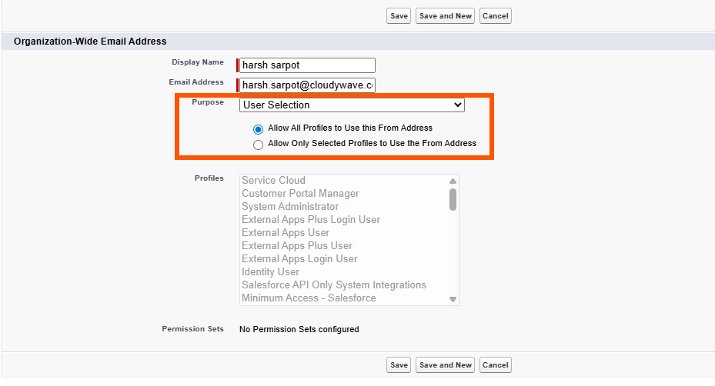Select External Apps Plus Login User profile
This screenshot has width=715, height=386.
point(311,220)
